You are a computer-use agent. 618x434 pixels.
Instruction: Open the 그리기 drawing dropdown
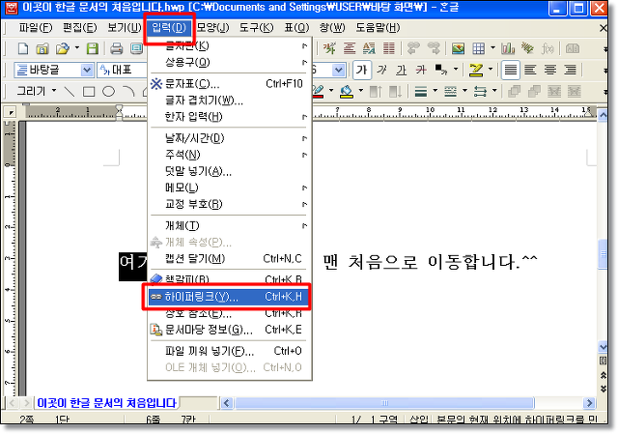[x=37, y=91]
